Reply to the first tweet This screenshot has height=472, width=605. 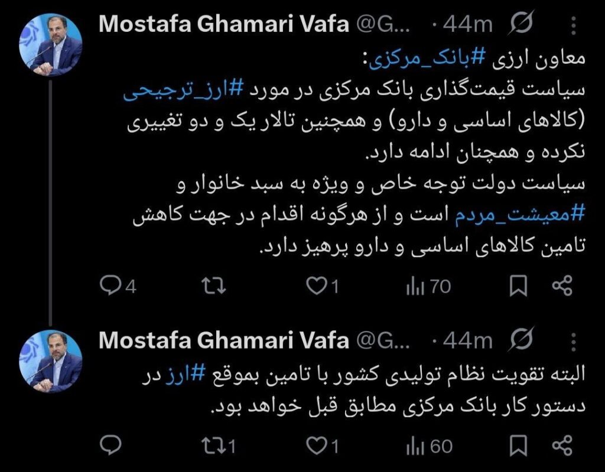[x=110, y=286]
